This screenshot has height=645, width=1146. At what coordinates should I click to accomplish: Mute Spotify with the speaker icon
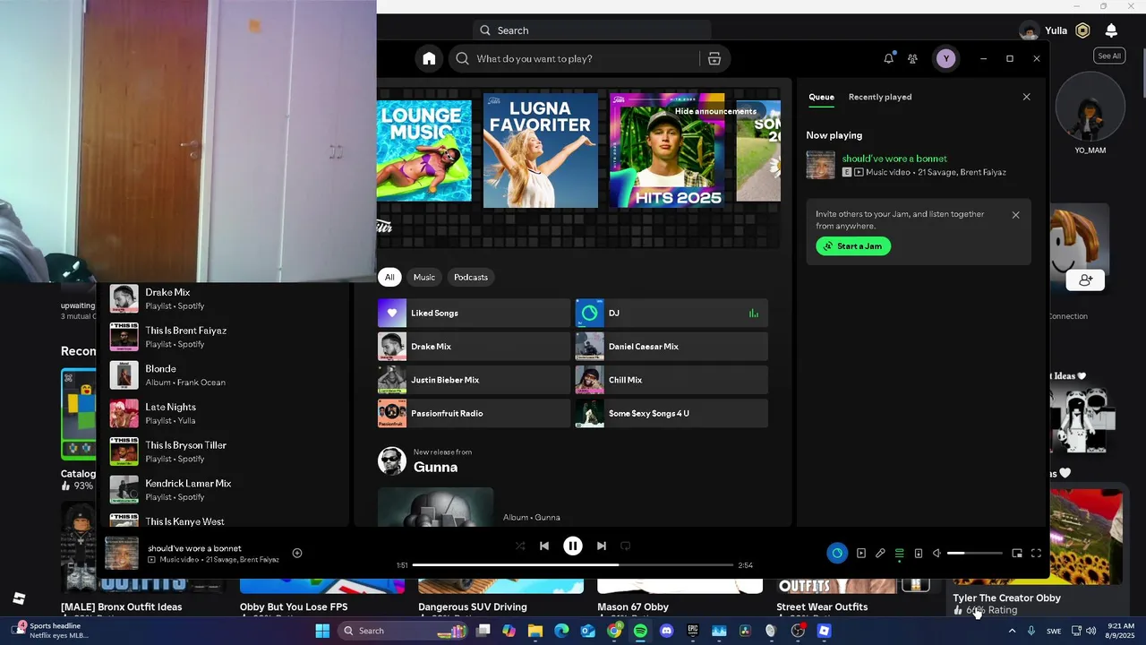click(936, 553)
